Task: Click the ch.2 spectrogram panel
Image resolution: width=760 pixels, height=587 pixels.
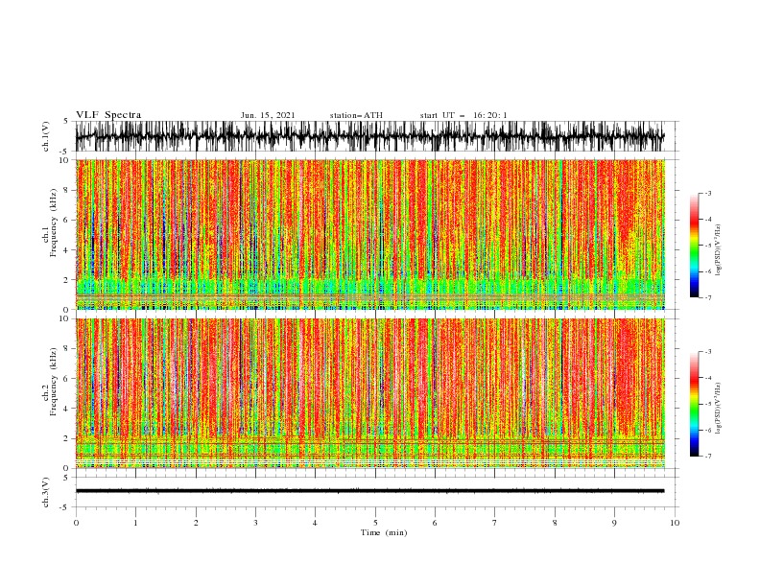Action: [370, 393]
